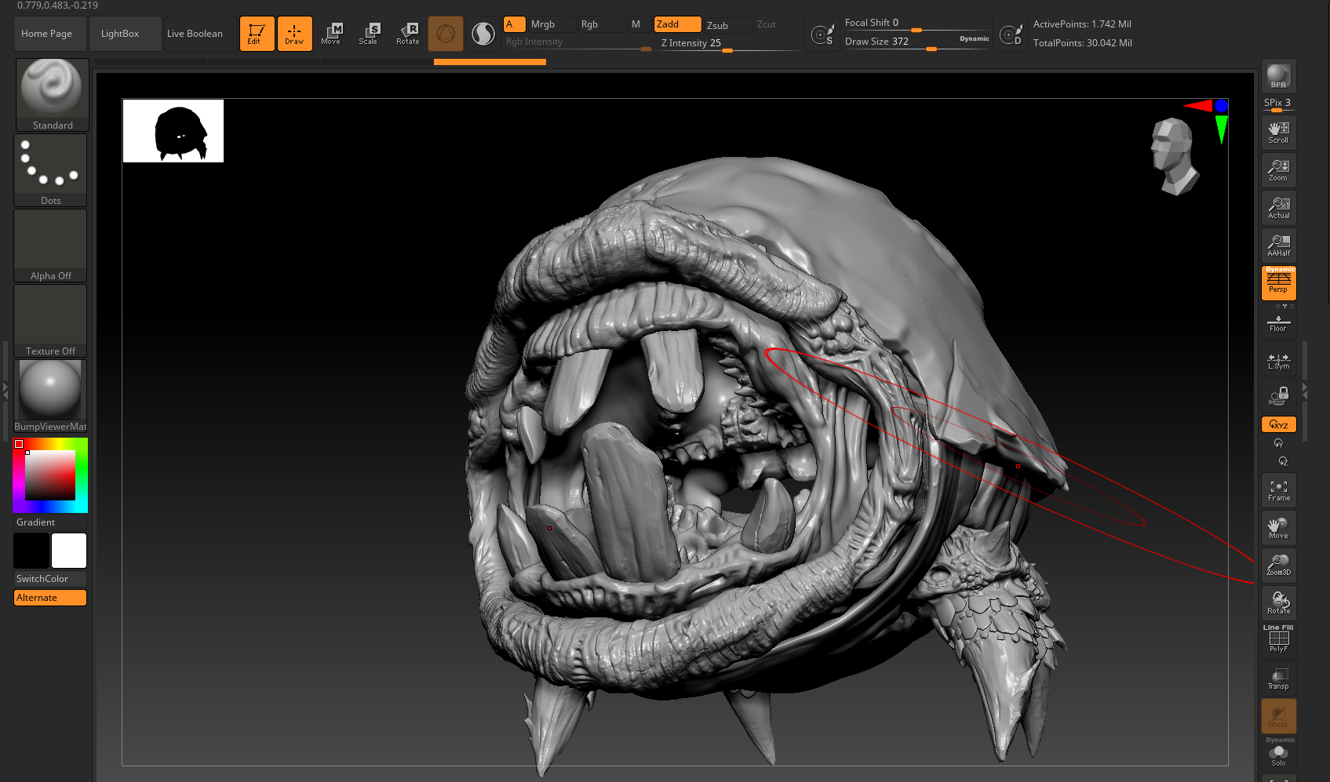This screenshot has width=1330, height=782.
Task: Select the Move navigation icon on right sidebar
Action: pos(1278,527)
